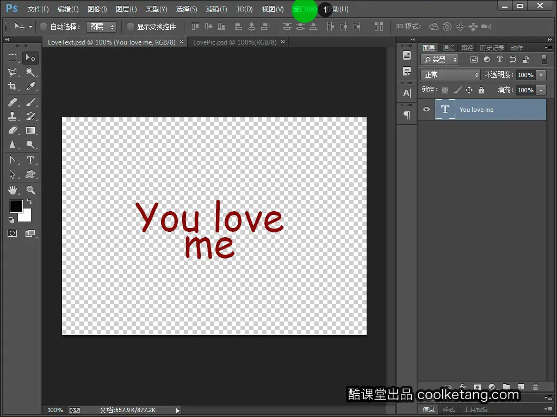Switch to the 通道 panel tab
The image size is (557, 417).
pyautogui.click(x=448, y=48)
